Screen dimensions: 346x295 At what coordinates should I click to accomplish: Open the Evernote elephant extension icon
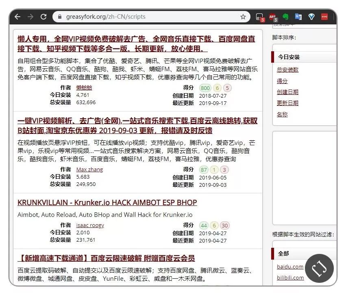285,17
